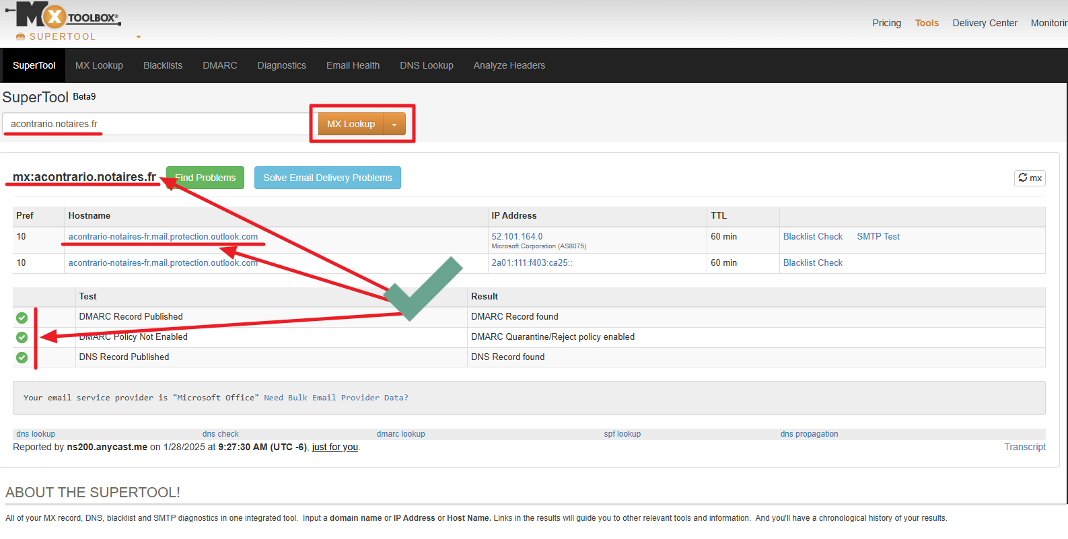The image size is (1068, 539).
Task: Open the DNS Lookup tab
Action: tap(427, 65)
